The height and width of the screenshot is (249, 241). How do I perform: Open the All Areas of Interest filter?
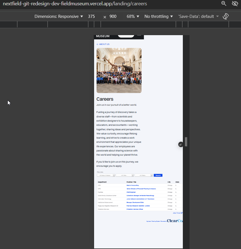point(106,175)
